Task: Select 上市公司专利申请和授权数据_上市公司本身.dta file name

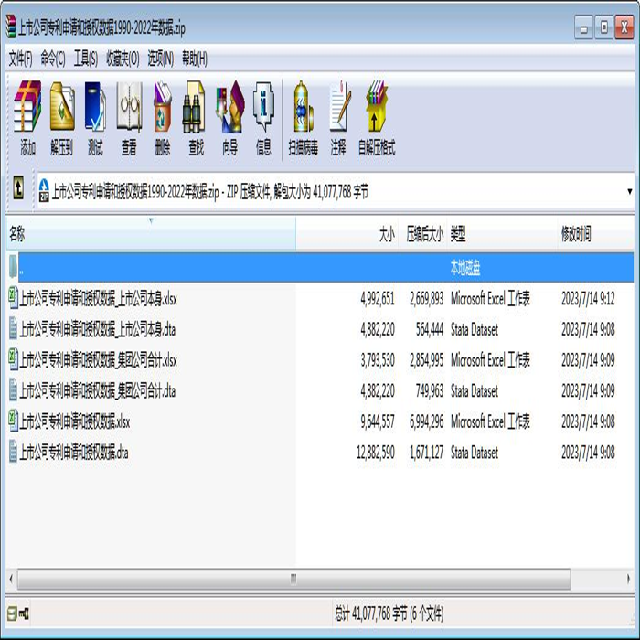Action: point(97,329)
